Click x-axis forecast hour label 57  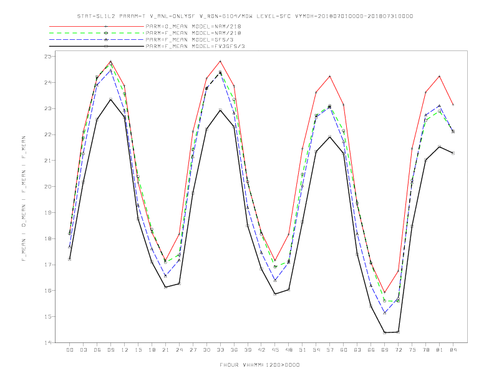(x=330, y=350)
